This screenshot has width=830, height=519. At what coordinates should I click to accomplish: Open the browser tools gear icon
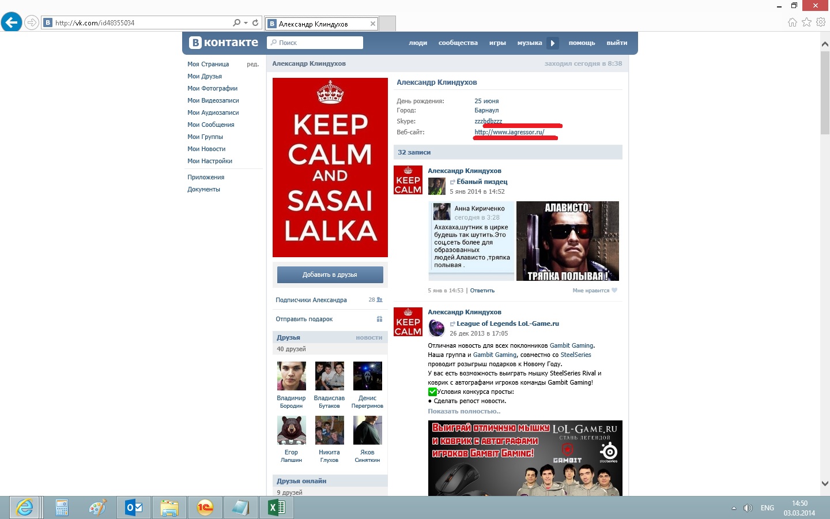coord(821,22)
